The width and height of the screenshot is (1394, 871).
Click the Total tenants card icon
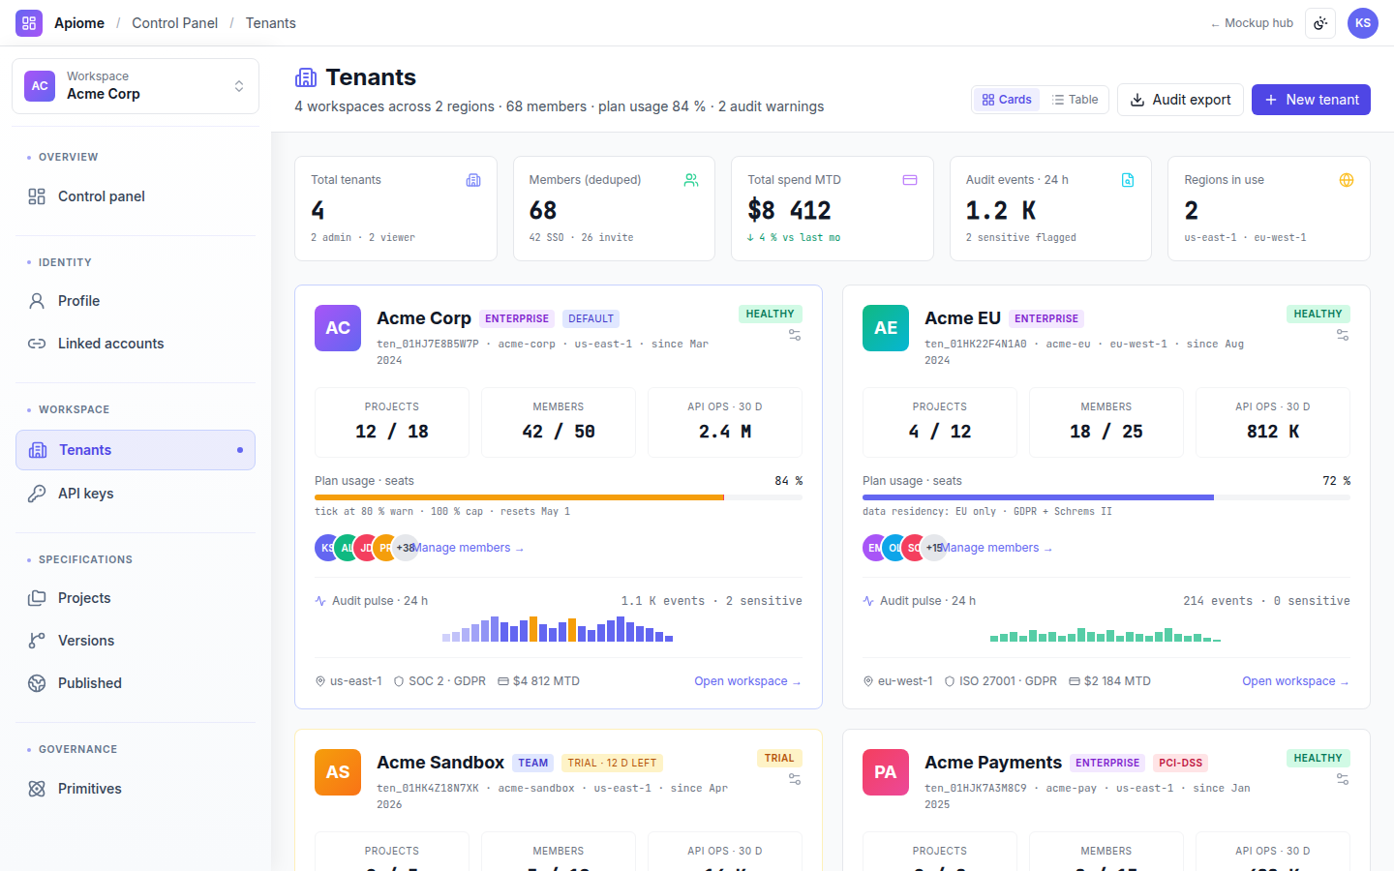[x=473, y=180]
